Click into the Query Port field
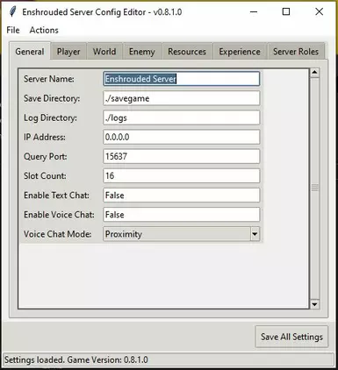Image resolution: width=338 pixels, height=370 pixels. click(x=182, y=156)
